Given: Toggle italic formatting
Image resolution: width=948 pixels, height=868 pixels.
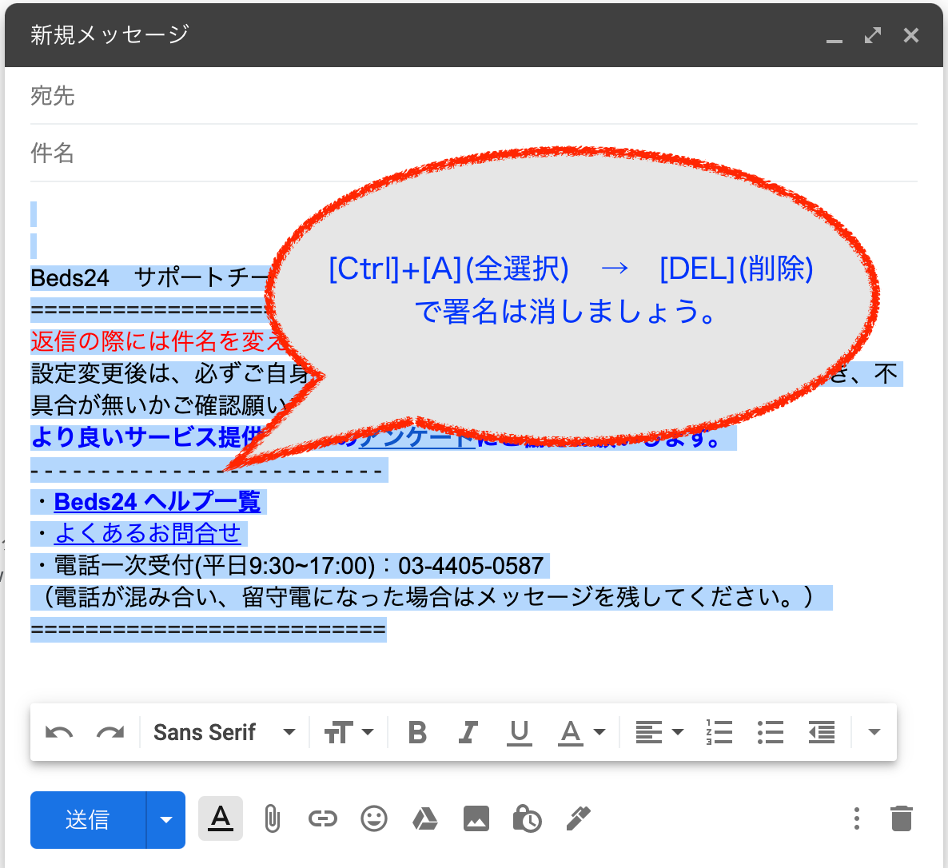Looking at the screenshot, I should pyautogui.click(x=468, y=733).
